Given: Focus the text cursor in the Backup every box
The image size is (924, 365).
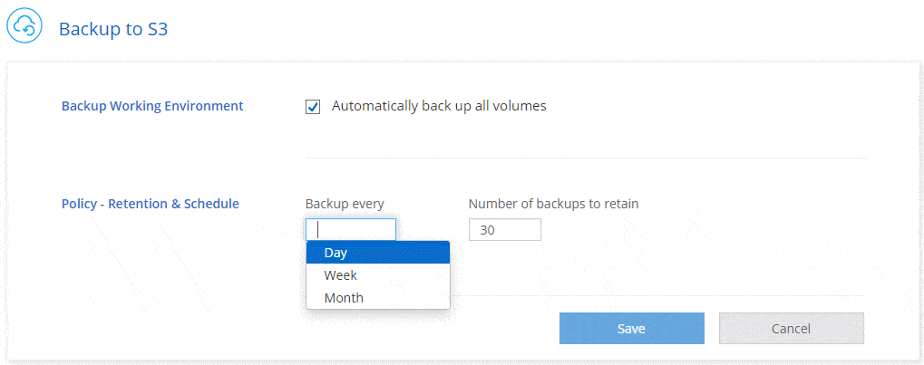Looking at the screenshot, I should (351, 230).
